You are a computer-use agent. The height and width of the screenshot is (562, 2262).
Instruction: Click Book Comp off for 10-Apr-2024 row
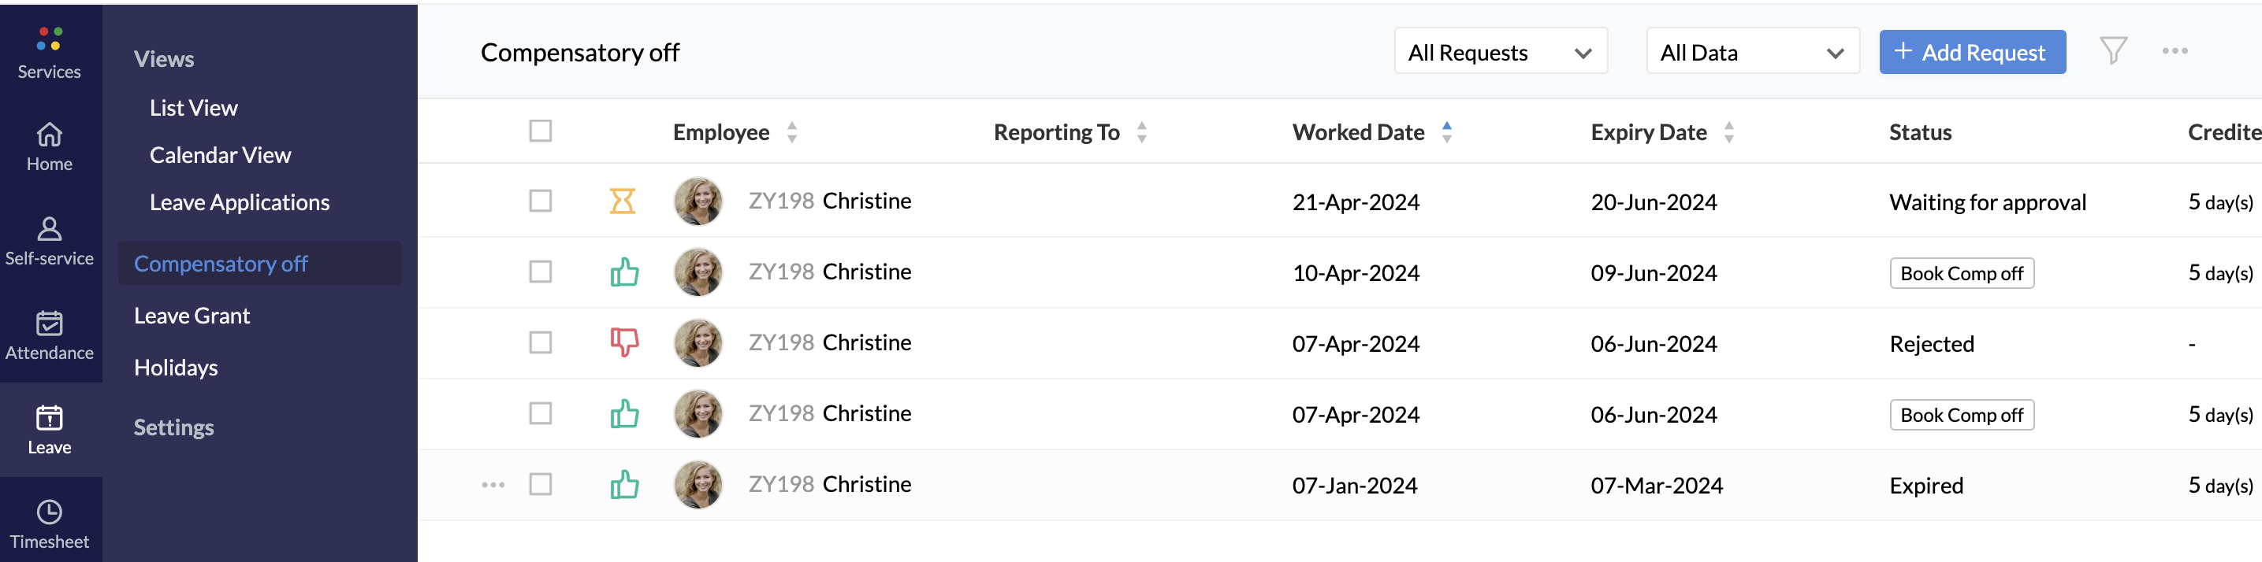(1961, 274)
